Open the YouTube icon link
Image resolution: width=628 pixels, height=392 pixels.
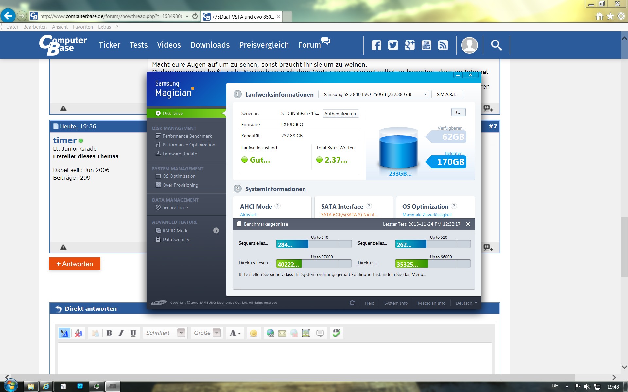click(x=426, y=45)
